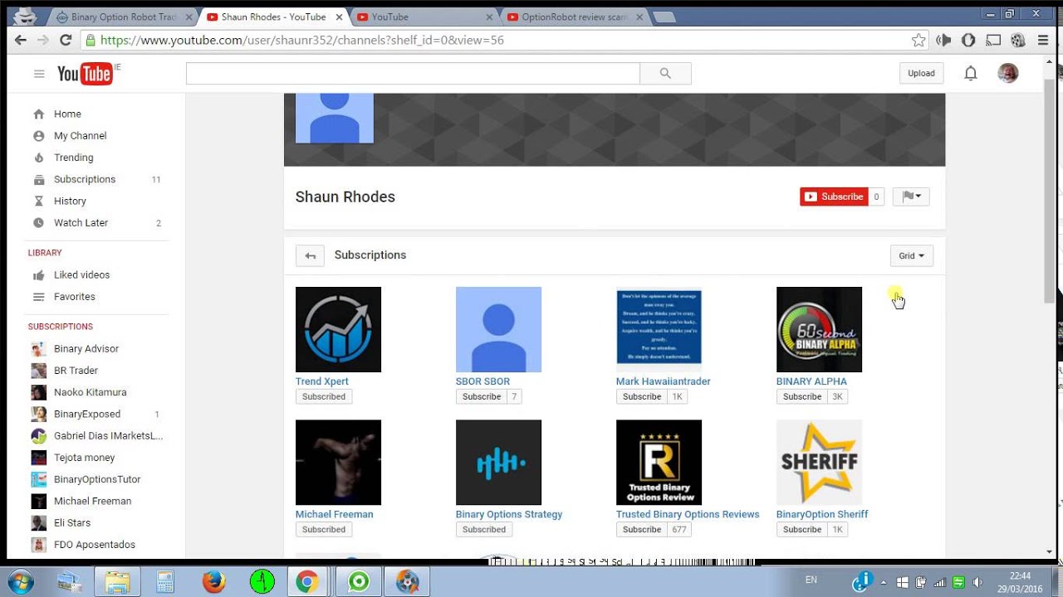This screenshot has height=597, width=1063.
Task: Click into the YouTube search field
Action: point(413,73)
